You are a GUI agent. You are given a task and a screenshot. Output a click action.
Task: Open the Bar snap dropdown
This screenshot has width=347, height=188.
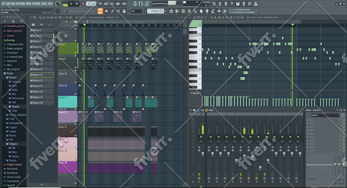pos(137,11)
